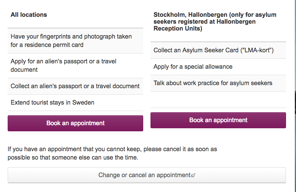Click "Reception Units)" in the Hallonbergen heading
This screenshot has height=192, width=296.
[x=178, y=29]
